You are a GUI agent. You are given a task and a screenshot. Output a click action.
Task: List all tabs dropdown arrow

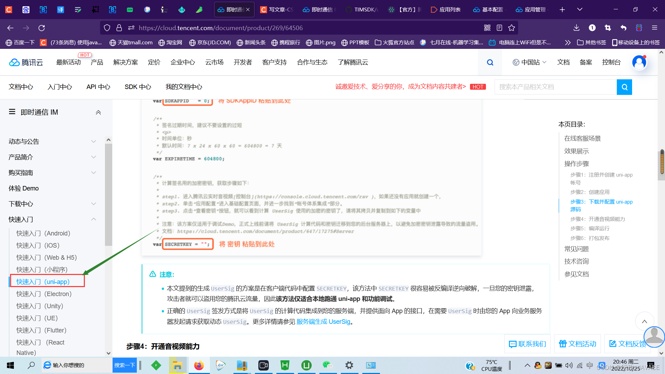pos(580,10)
